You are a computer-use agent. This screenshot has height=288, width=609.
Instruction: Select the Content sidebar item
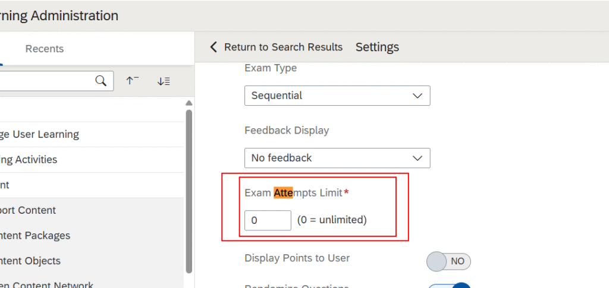(5, 185)
